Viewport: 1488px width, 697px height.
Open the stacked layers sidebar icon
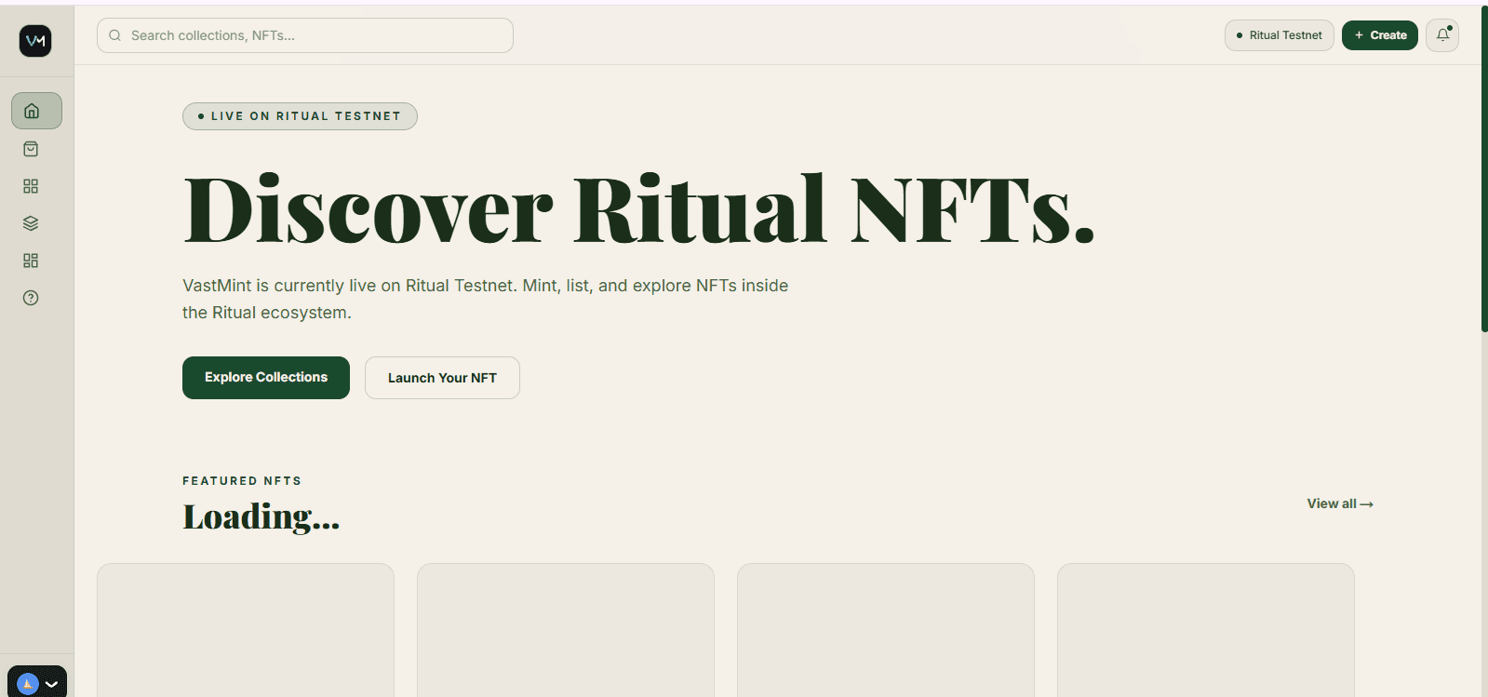[31, 223]
